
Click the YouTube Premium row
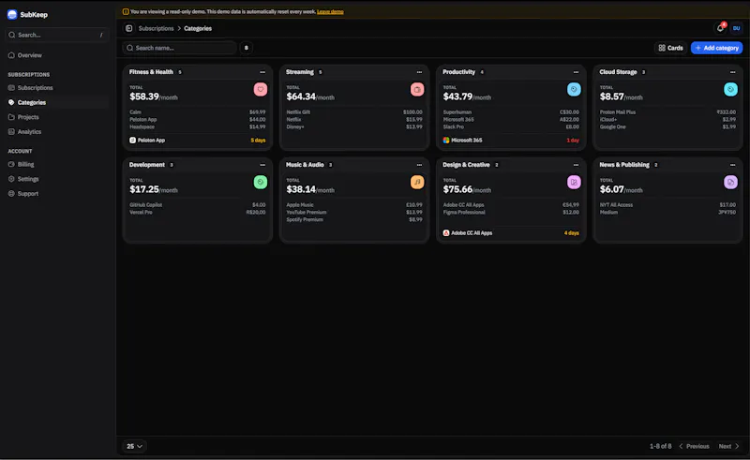pos(354,213)
